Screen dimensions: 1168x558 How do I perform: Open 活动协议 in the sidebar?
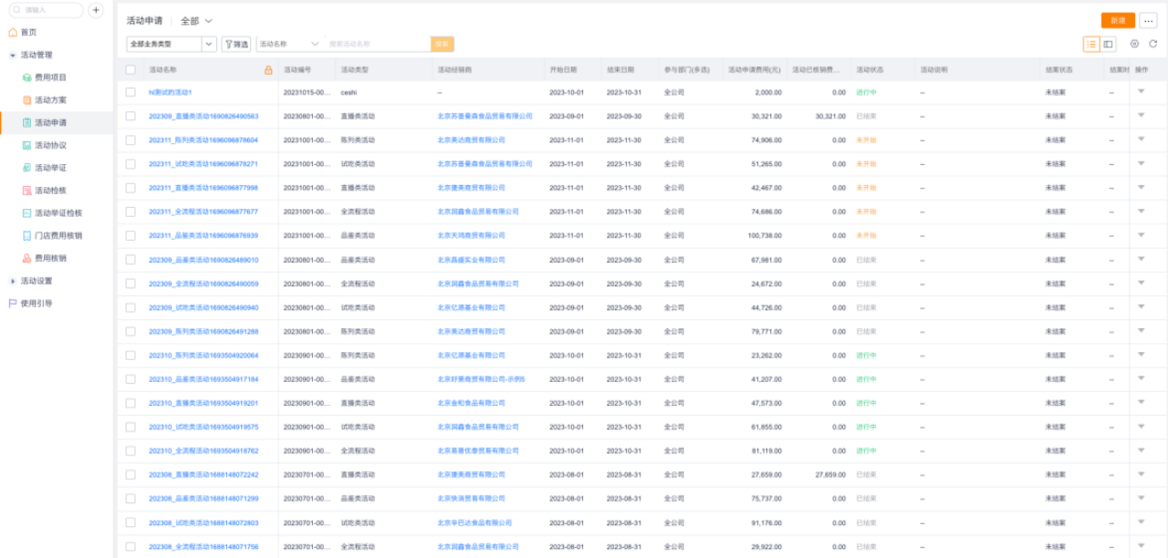[x=50, y=145]
